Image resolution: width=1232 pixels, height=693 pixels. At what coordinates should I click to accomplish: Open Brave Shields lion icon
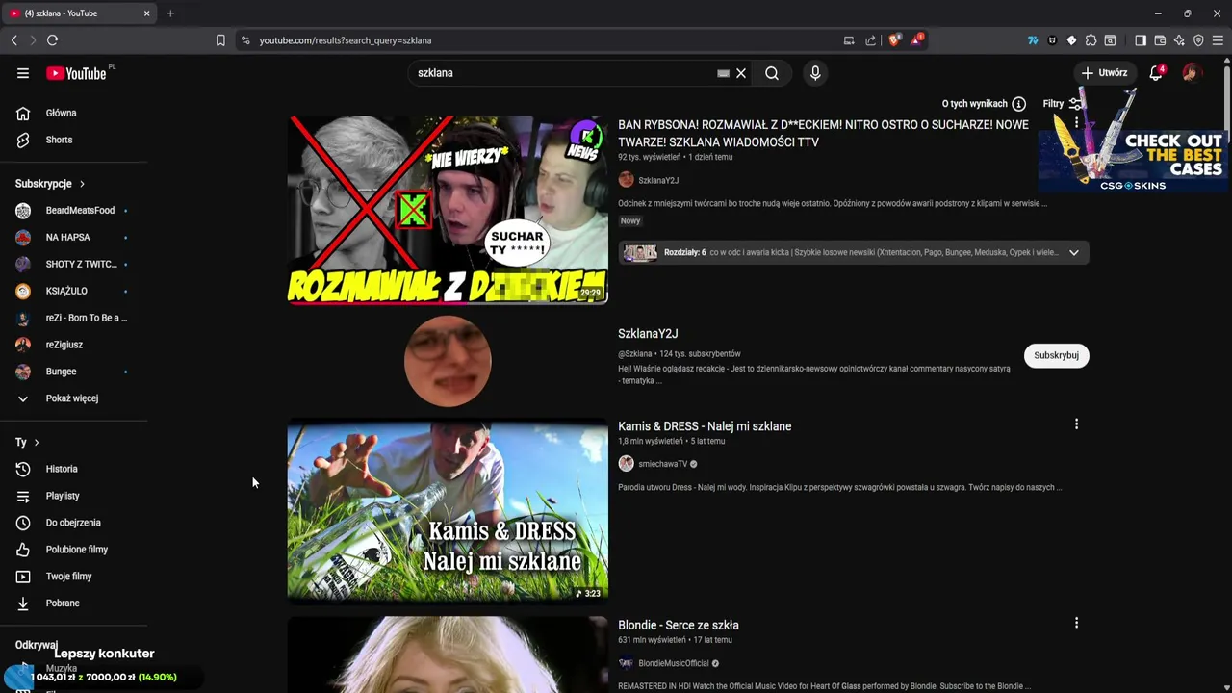pyautogui.click(x=895, y=40)
